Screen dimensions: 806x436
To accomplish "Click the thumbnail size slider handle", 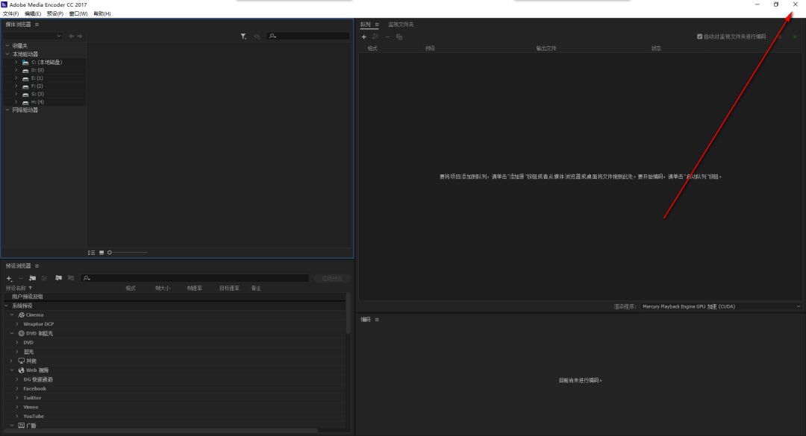I will tap(110, 252).
